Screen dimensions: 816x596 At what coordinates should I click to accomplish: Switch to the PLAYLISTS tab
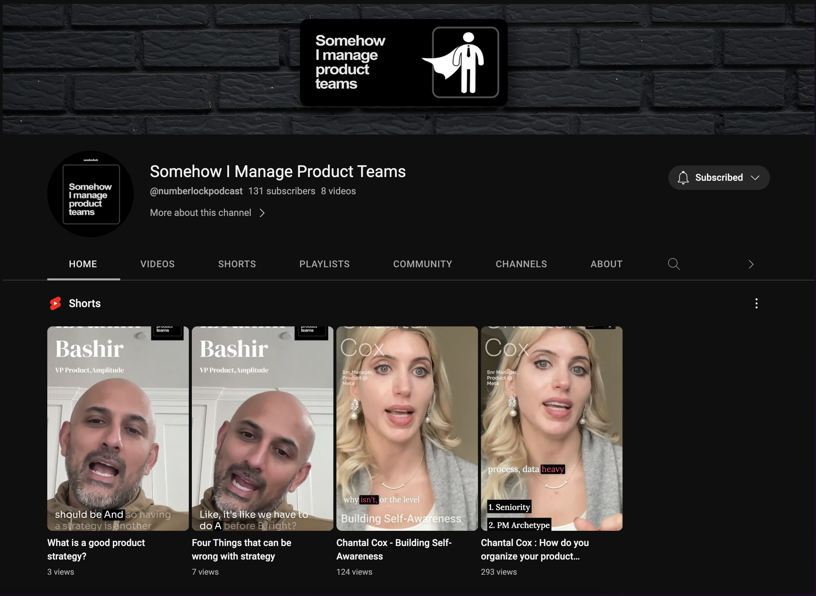pos(325,264)
